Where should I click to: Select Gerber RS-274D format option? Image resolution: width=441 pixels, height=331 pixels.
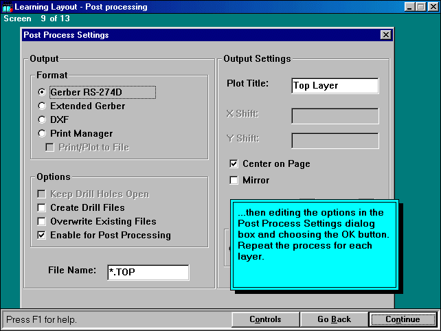pyautogui.click(x=43, y=92)
